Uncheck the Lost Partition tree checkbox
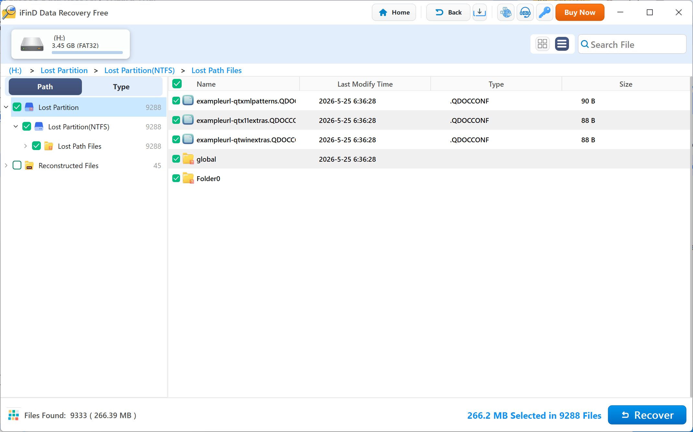 17,107
